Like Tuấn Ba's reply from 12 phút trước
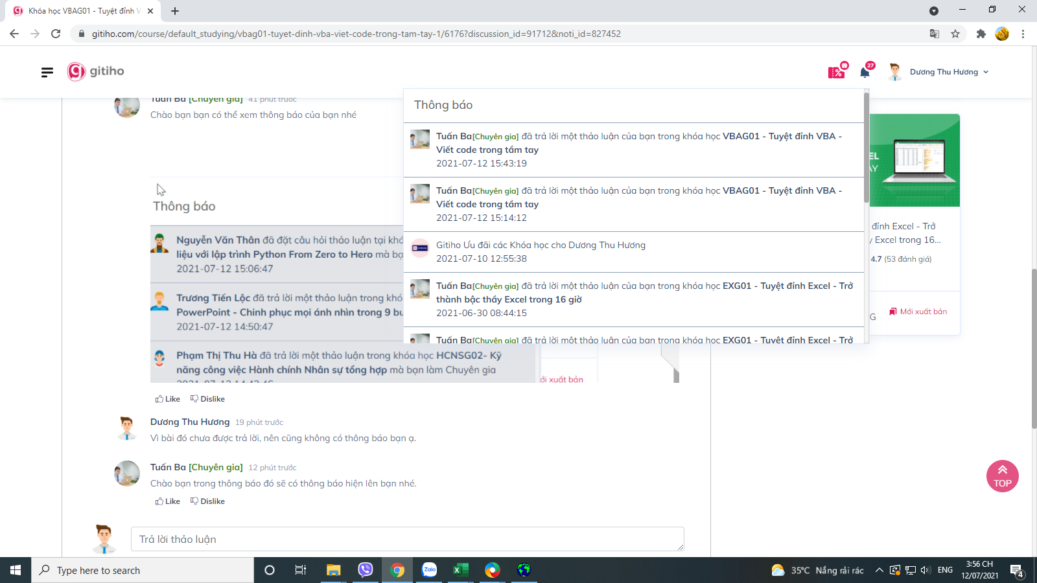 (168, 501)
